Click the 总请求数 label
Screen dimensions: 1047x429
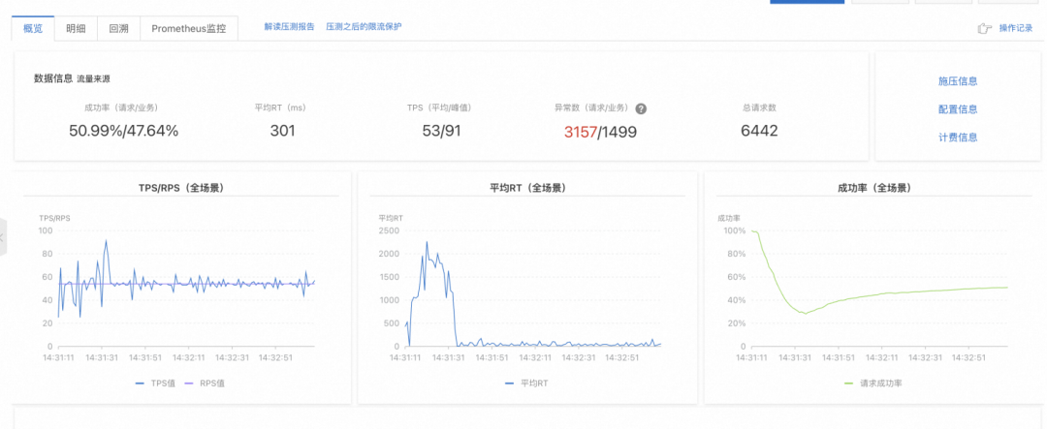759,107
